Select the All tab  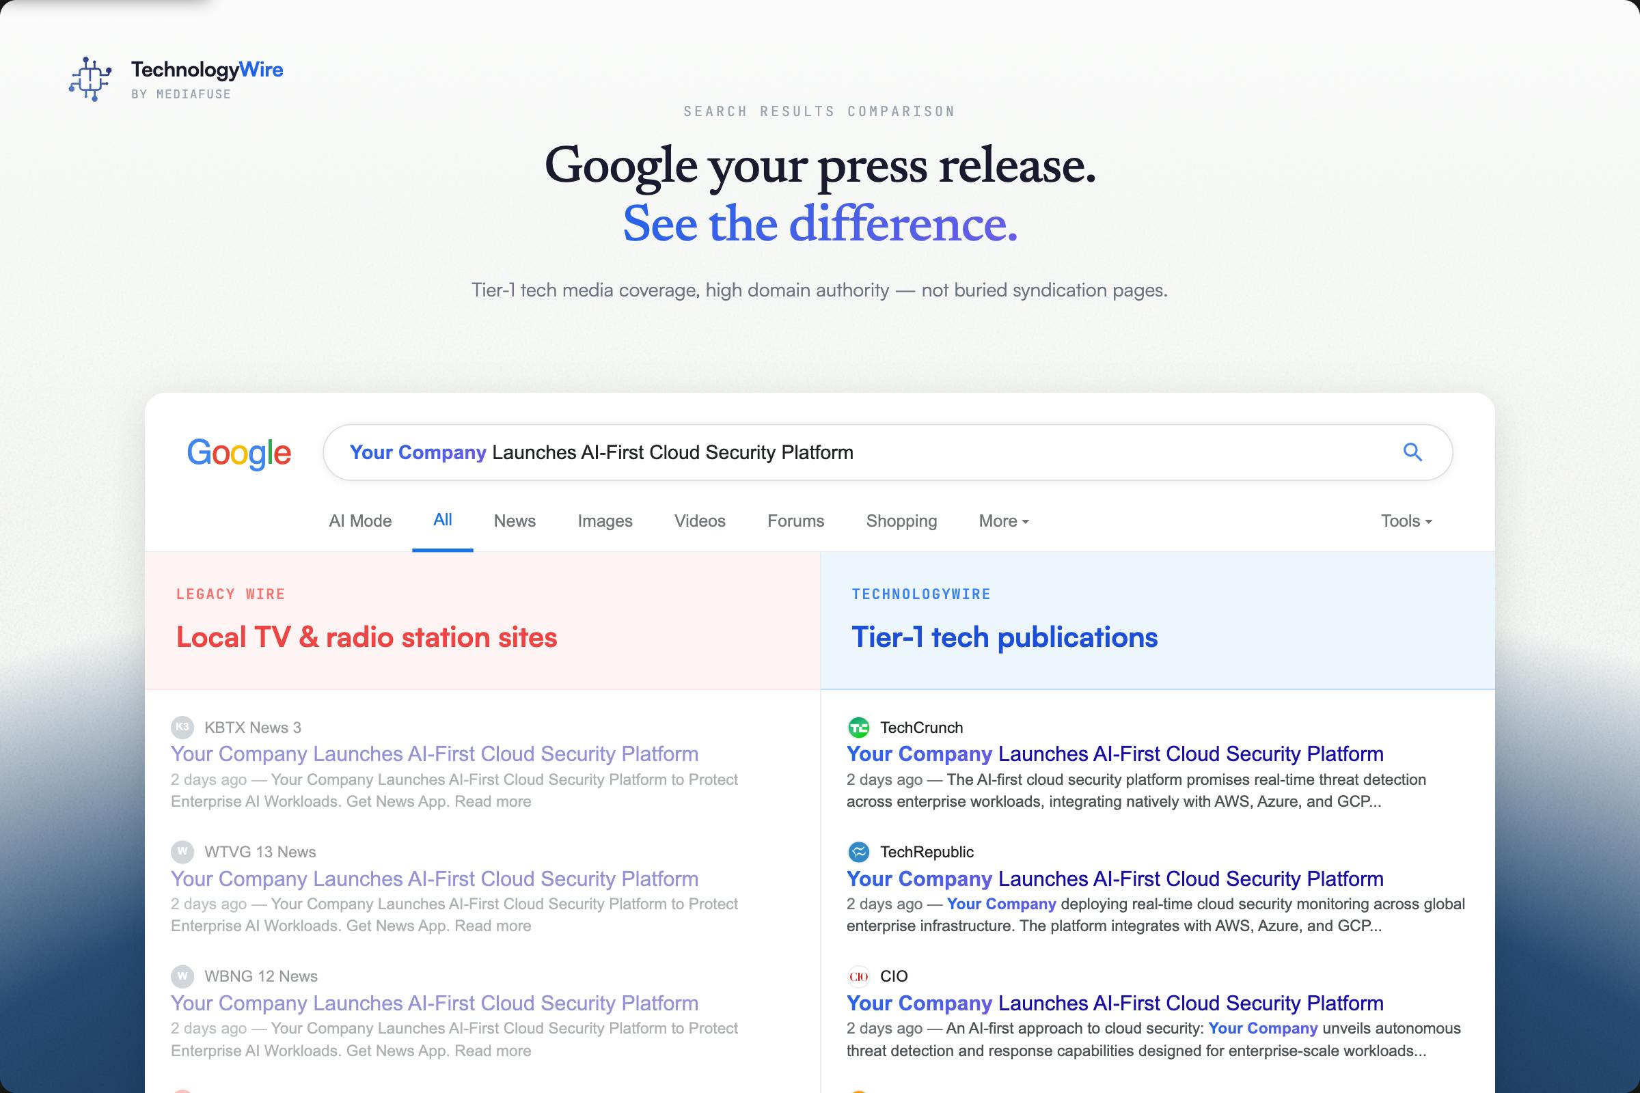[443, 520]
